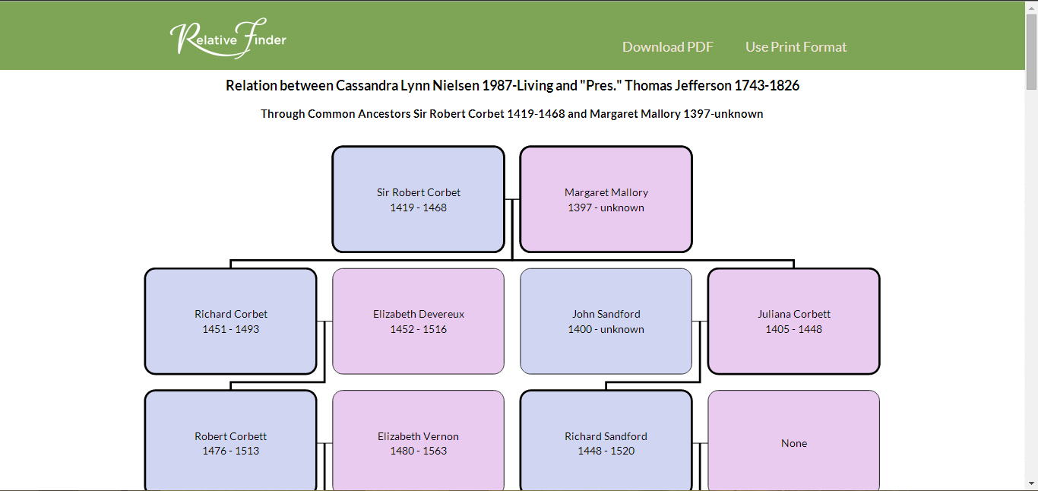Screen dimensions: 1038x491
Task: Switch to Use Print Format
Action: (796, 47)
